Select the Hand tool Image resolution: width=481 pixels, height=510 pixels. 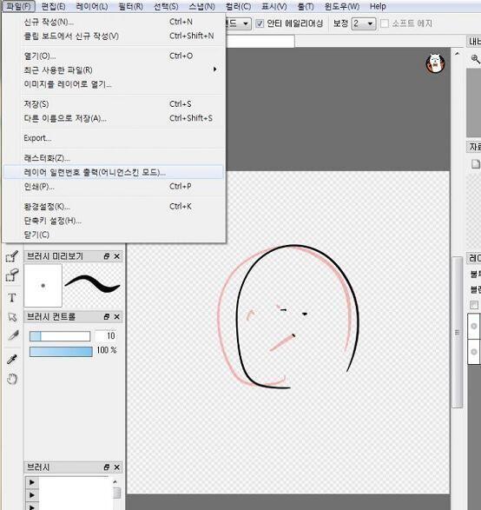(12, 379)
